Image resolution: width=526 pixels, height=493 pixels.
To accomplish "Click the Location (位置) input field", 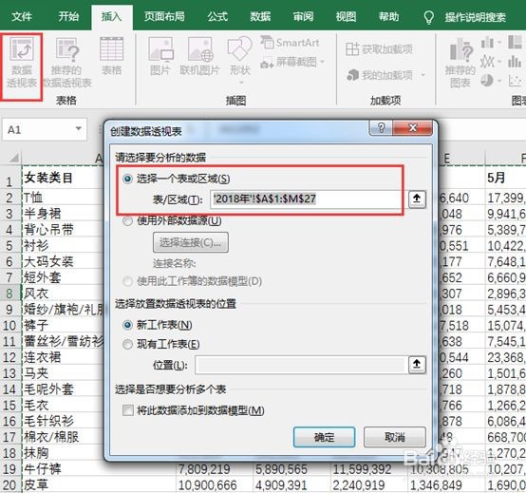I will coord(301,365).
